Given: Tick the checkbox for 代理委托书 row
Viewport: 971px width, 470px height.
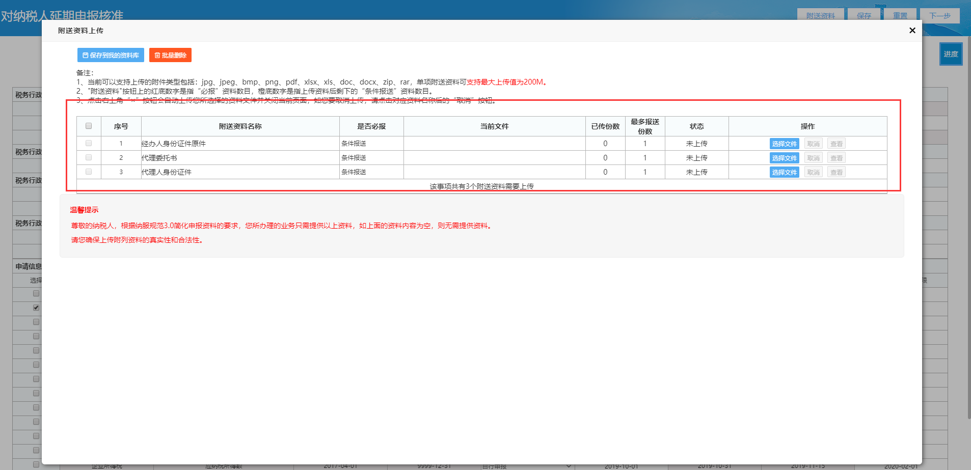Looking at the screenshot, I should point(89,157).
